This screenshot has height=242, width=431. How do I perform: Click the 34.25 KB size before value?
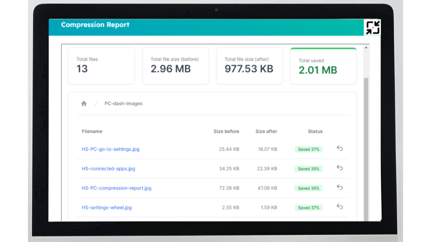[229, 169]
